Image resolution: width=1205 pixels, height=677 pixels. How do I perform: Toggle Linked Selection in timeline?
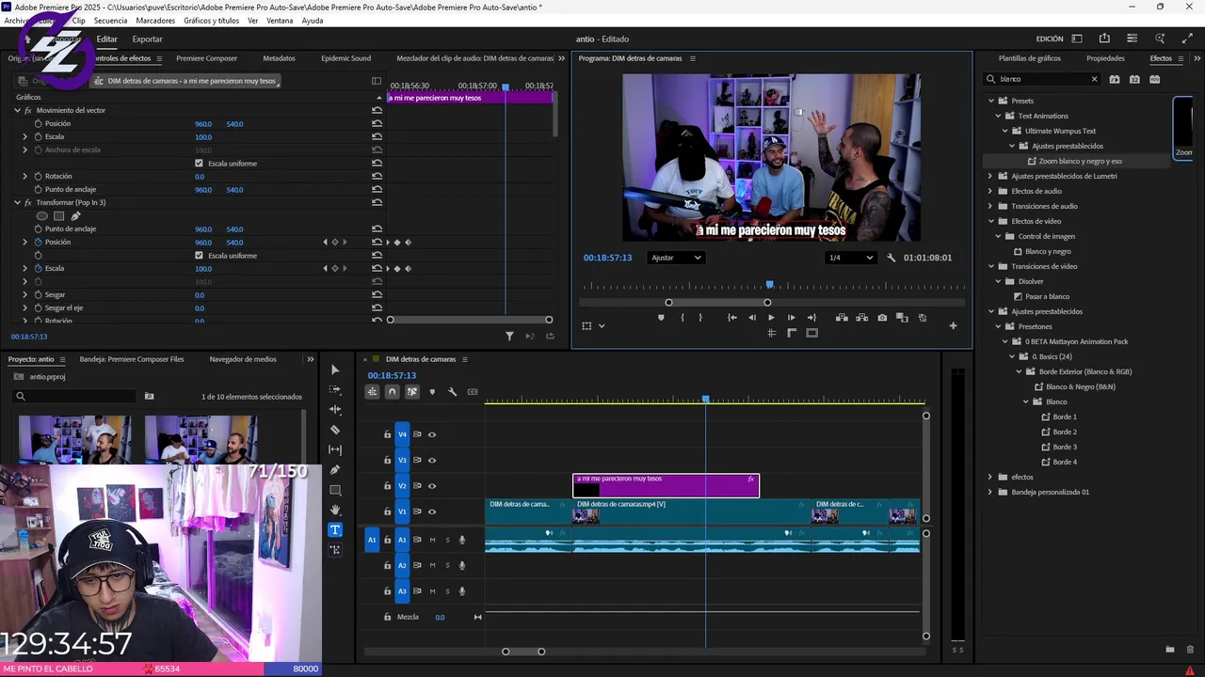click(x=412, y=392)
